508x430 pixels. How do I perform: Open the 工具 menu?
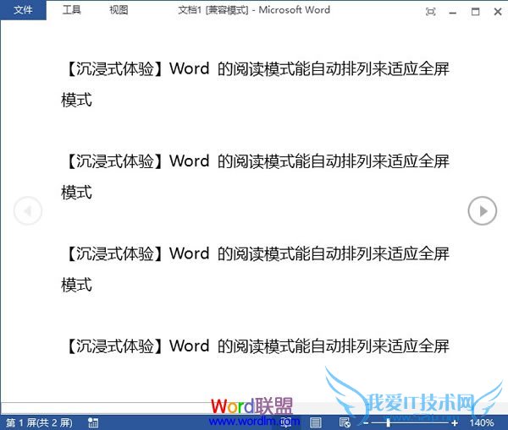71,10
